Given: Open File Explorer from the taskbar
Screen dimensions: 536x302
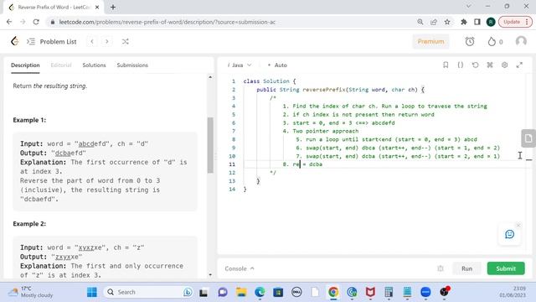Looking at the screenshot, I should (241, 292).
